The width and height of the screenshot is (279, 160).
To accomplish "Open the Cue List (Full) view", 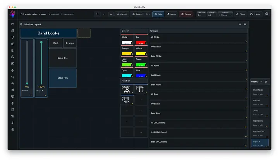I will [260, 133].
